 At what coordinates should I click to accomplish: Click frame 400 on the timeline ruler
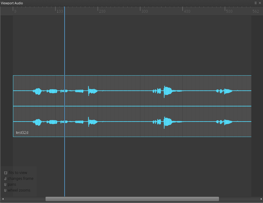(x=186, y=11)
